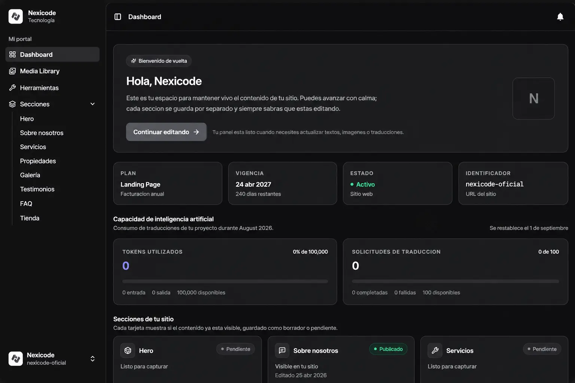The height and width of the screenshot is (383, 575).
Task: Open Herramientas in the sidebar
Action: coord(52,88)
